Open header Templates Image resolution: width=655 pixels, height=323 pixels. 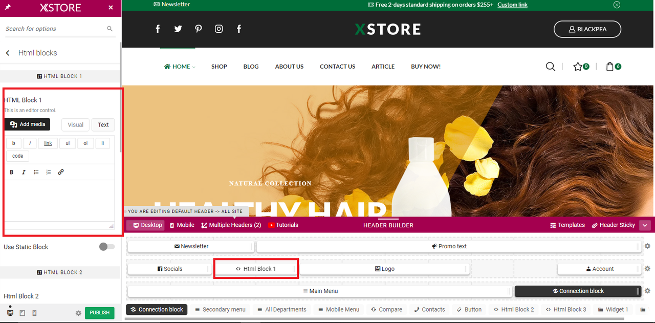pos(567,225)
